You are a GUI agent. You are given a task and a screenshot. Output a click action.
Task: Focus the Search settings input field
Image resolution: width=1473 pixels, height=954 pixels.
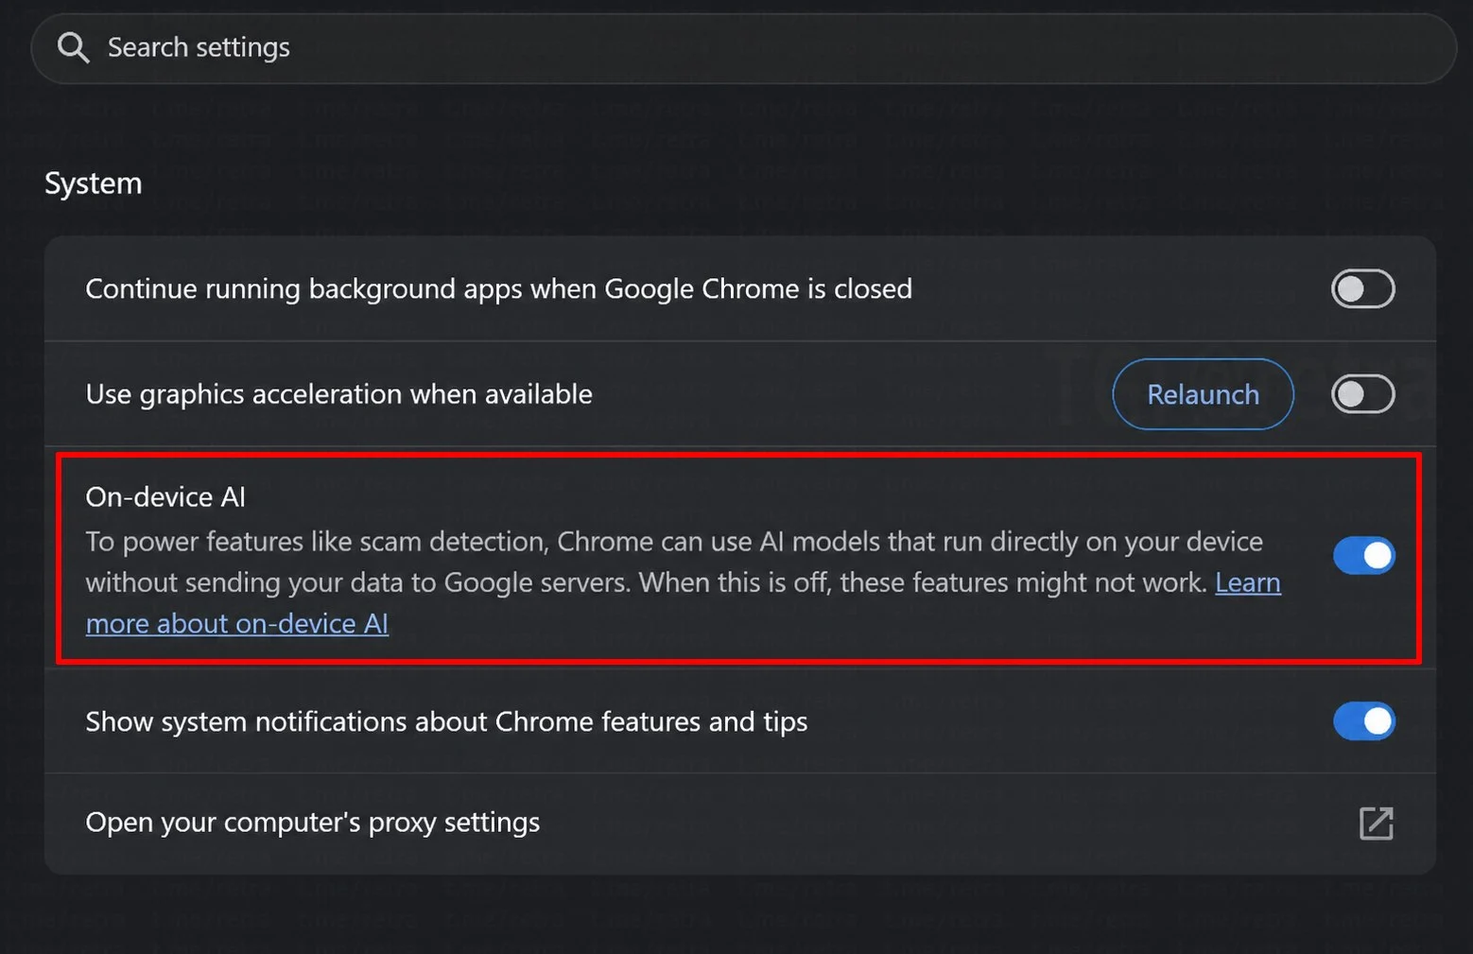743,47
